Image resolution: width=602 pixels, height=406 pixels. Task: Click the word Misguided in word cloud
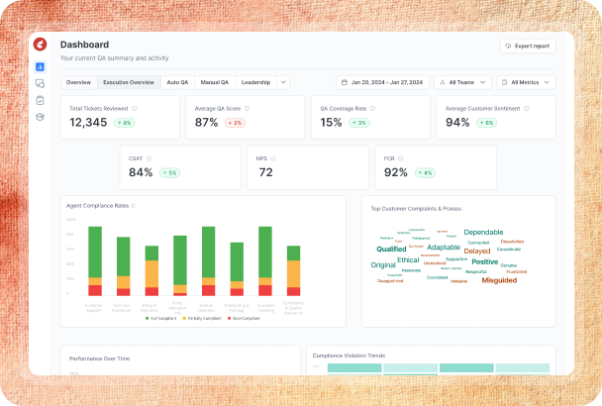[x=499, y=280]
